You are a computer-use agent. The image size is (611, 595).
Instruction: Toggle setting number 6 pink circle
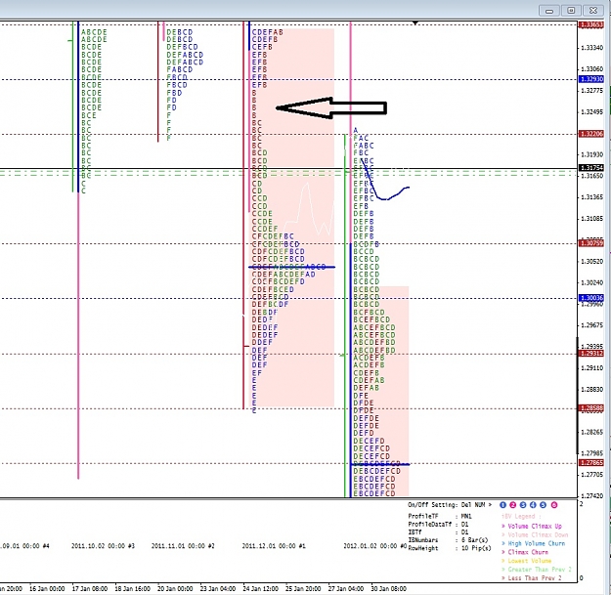tap(554, 505)
